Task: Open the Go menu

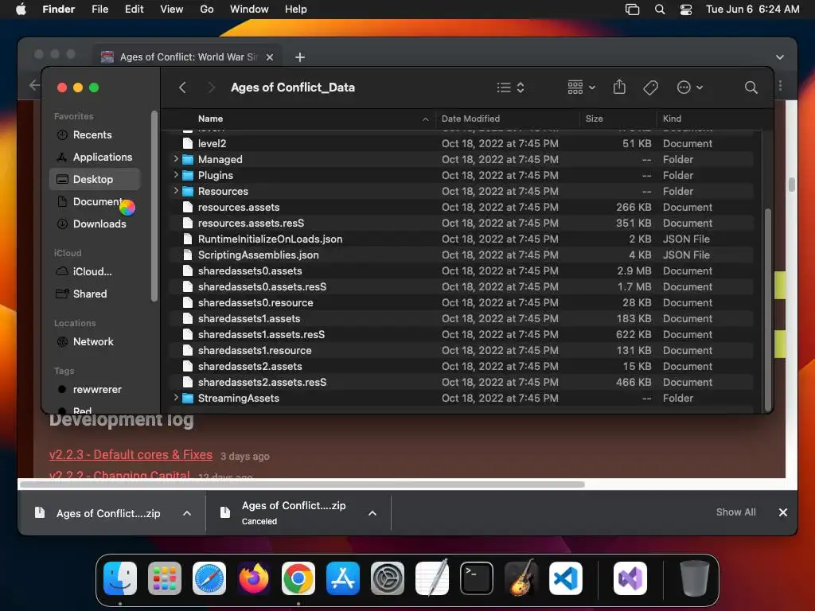Action: 207,10
